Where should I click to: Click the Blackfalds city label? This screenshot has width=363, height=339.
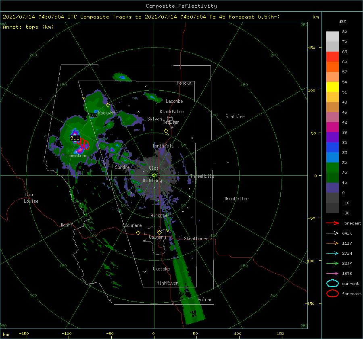click(x=171, y=112)
